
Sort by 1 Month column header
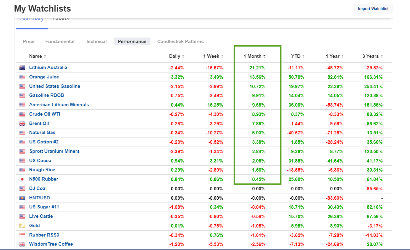point(255,56)
